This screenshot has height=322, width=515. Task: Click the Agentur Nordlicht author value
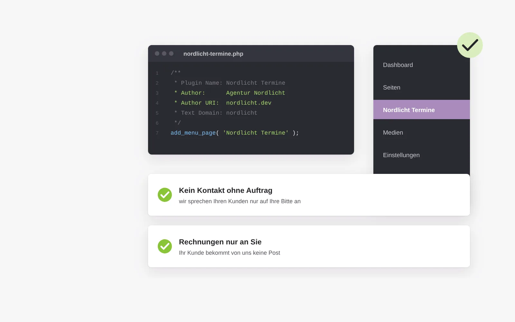tap(256, 93)
